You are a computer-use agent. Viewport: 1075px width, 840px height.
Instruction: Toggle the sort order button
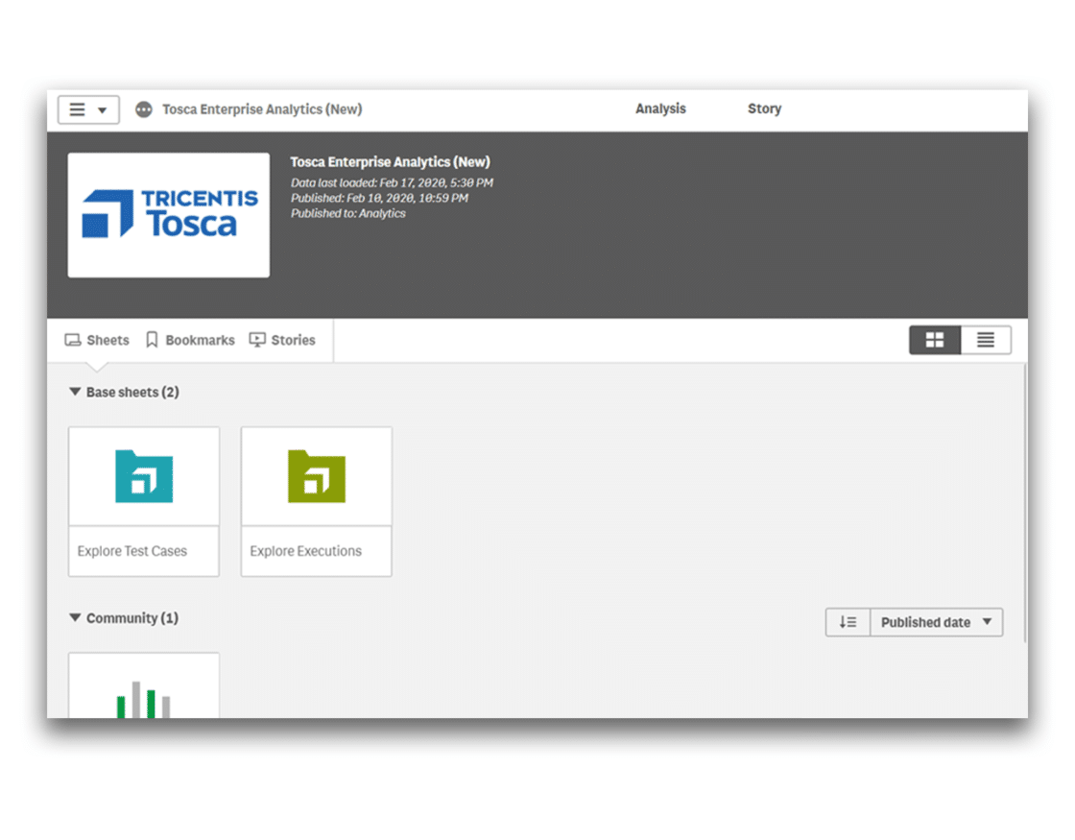click(x=848, y=622)
